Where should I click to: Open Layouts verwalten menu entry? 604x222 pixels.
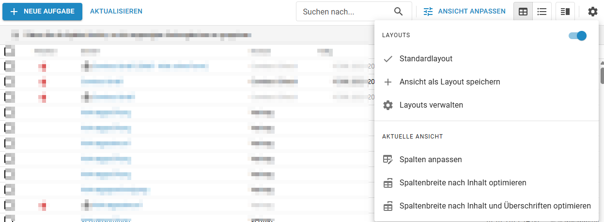pyautogui.click(x=431, y=105)
